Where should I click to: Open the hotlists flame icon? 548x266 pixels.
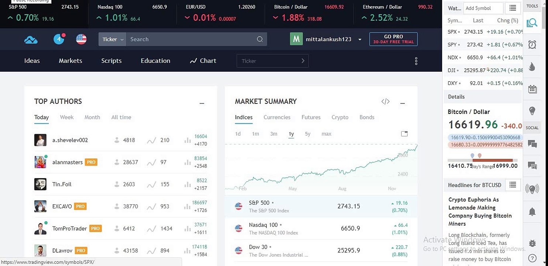pyautogui.click(x=532, y=67)
